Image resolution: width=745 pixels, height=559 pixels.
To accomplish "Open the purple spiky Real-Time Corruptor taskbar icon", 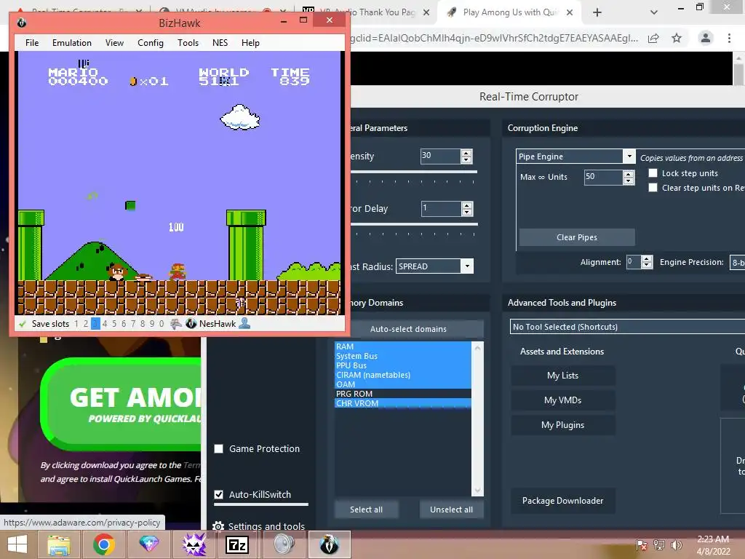I will click(x=194, y=544).
